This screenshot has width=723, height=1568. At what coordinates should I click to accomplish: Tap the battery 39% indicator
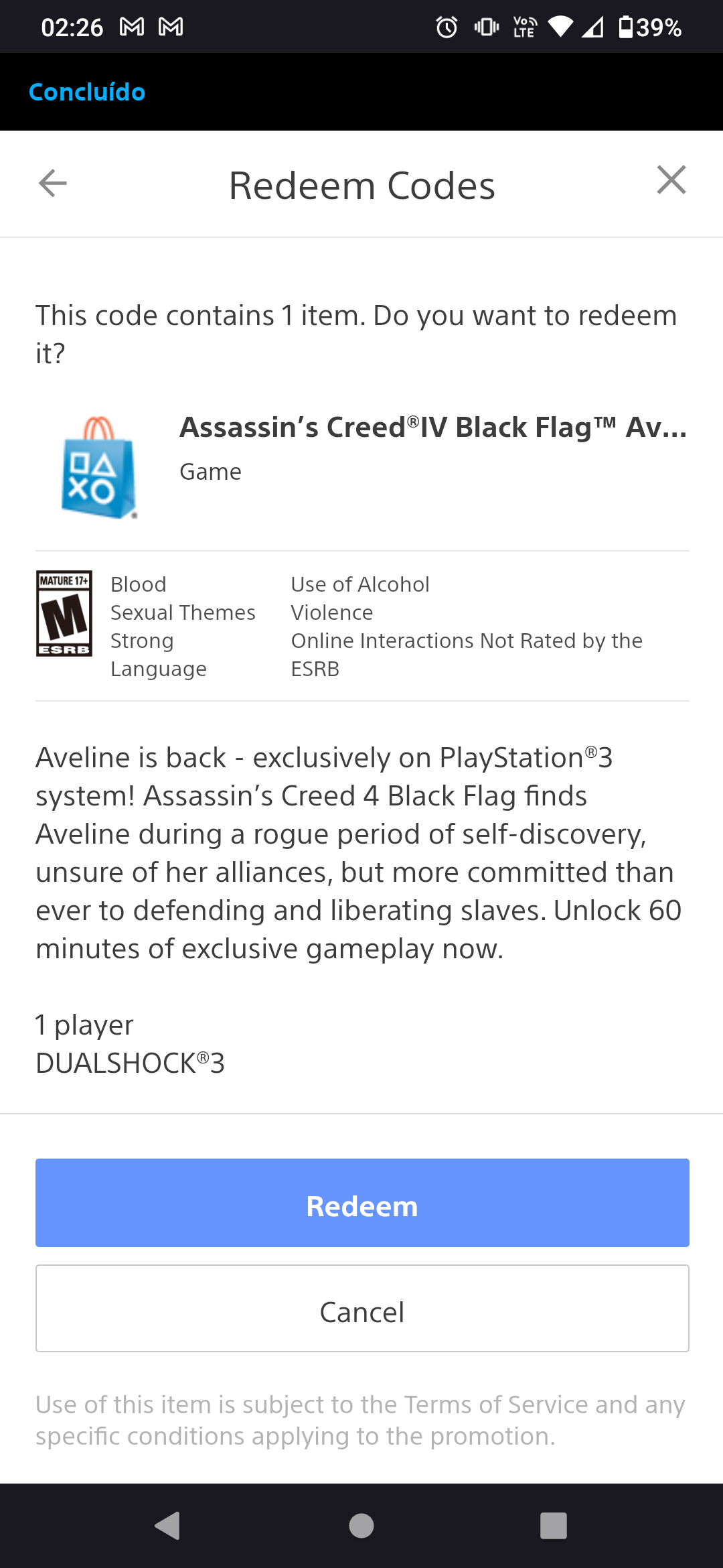[x=649, y=27]
